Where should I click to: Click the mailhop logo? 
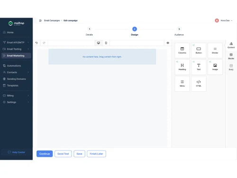16,23
